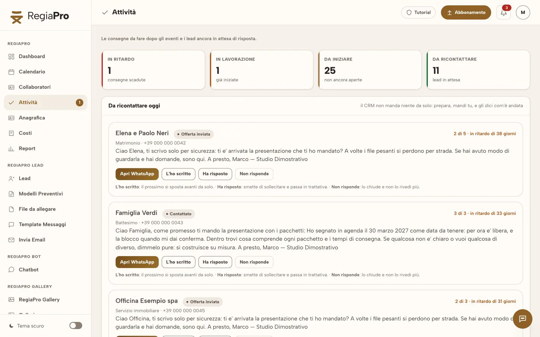Click the Abbonamento button
This screenshot has width=540, height=337.
click(x=466, y=13)
